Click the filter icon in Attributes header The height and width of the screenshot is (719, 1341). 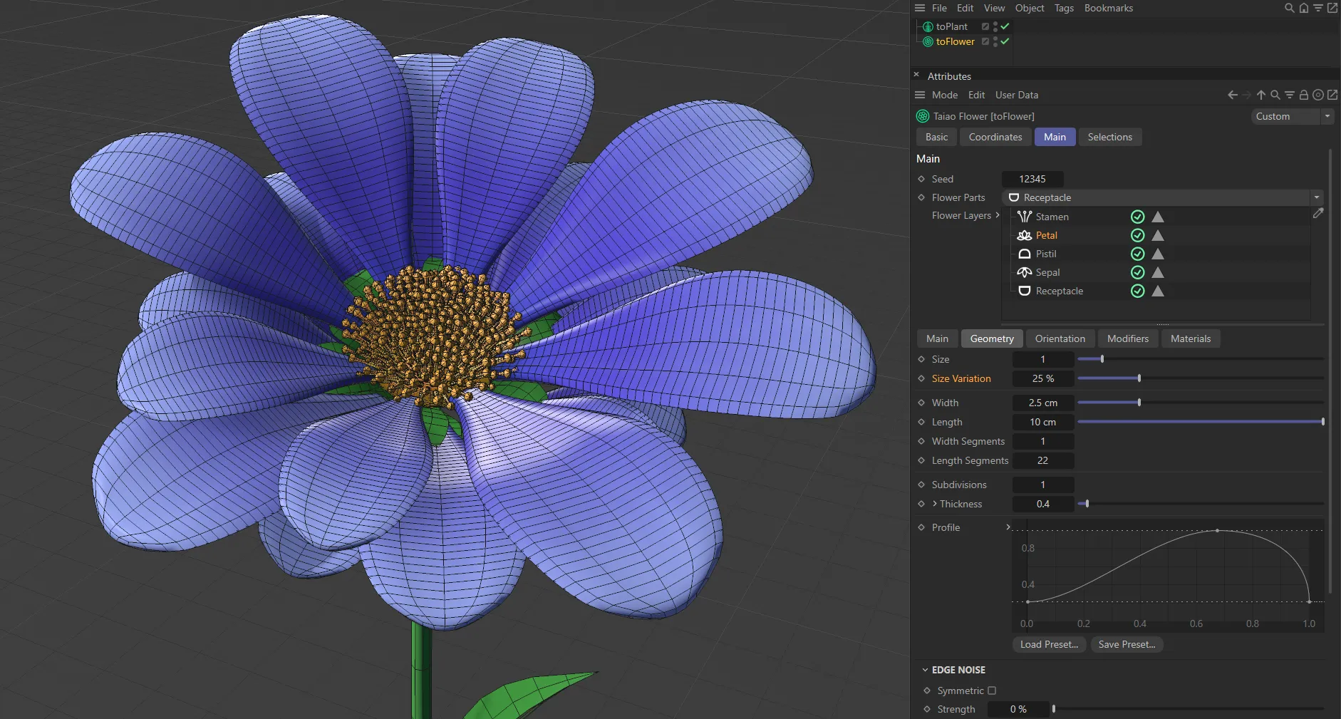1290,94
